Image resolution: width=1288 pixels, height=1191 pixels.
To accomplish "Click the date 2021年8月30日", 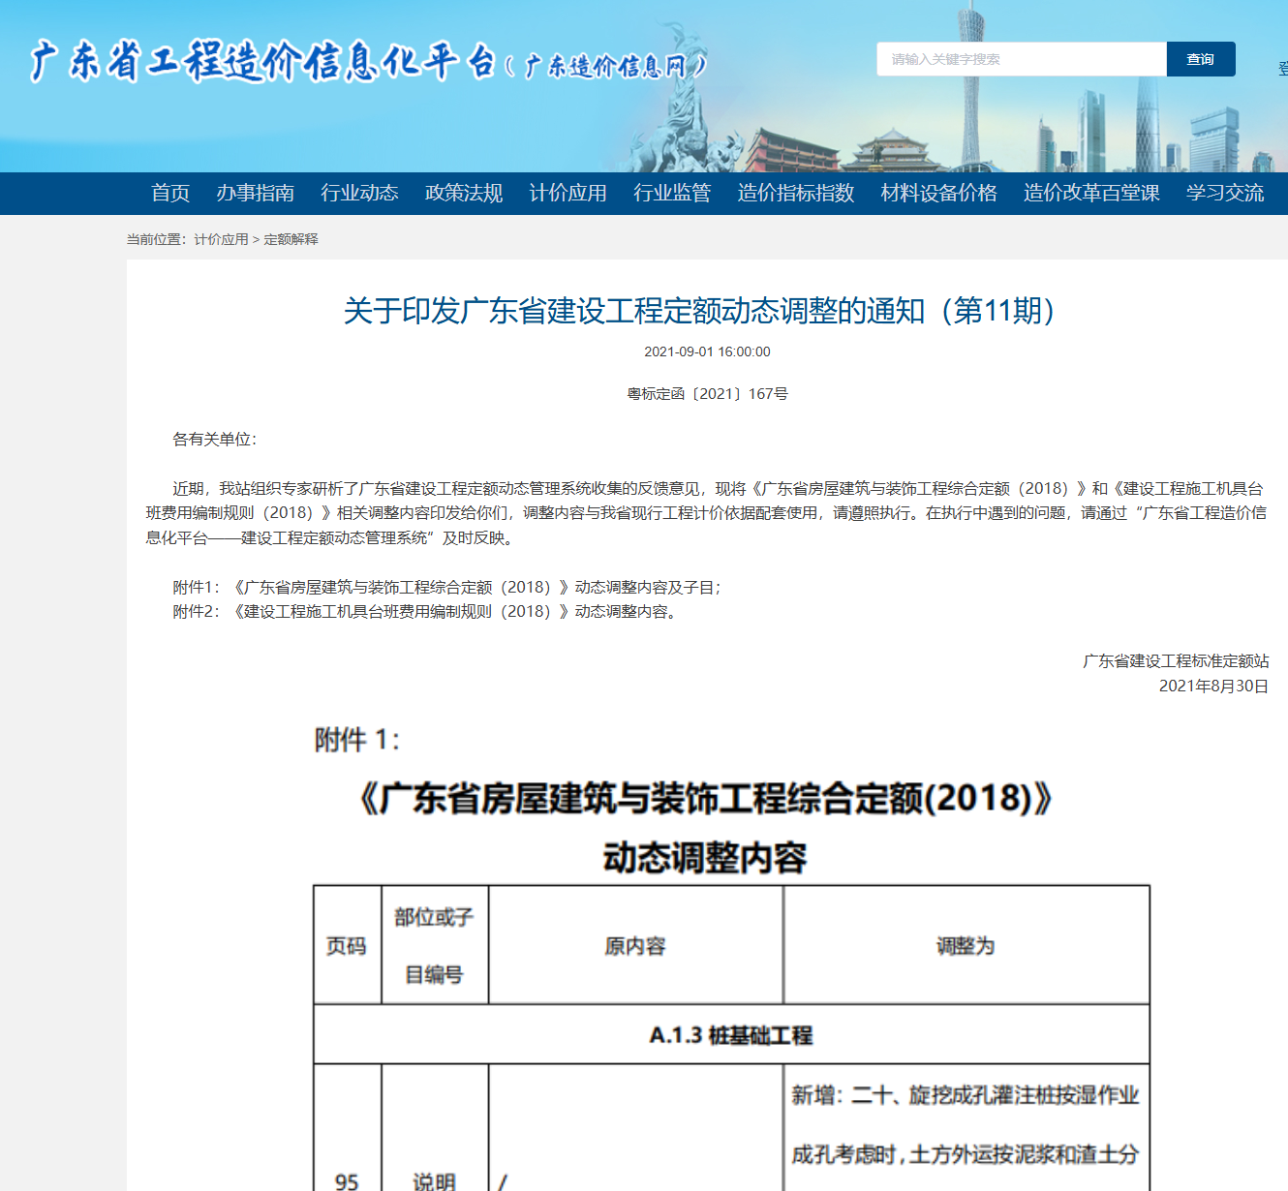I will click(x=1213, y=687).
